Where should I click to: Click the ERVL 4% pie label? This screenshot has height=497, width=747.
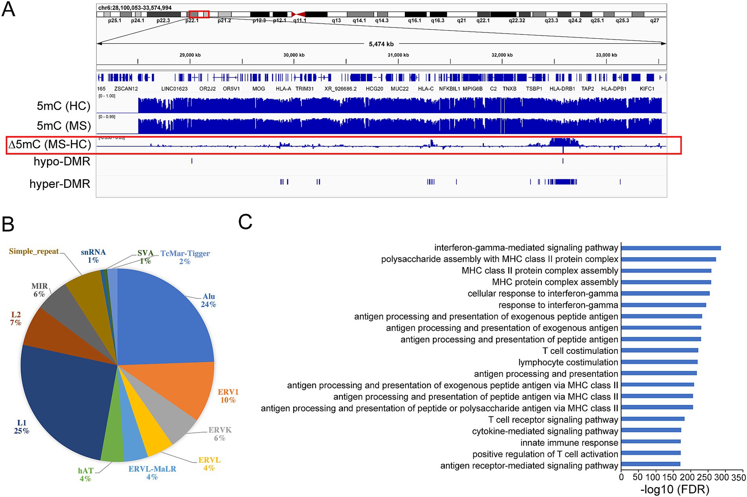(x=209, y=464)
